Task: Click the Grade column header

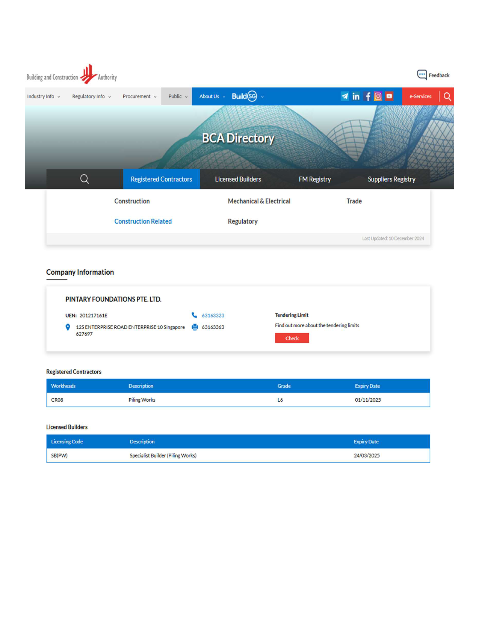Action: click(284, 386)
